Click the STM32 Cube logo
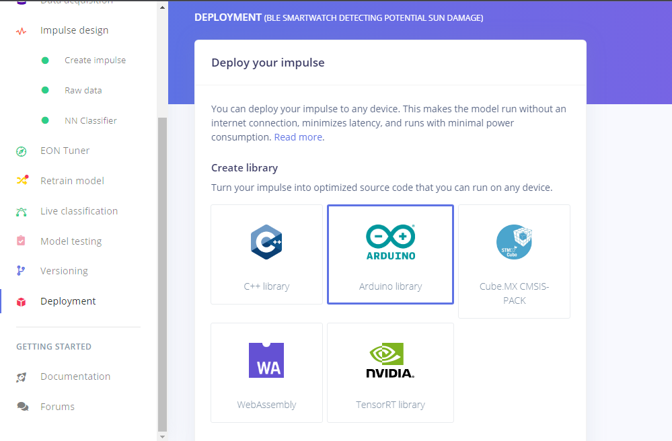 514,242
